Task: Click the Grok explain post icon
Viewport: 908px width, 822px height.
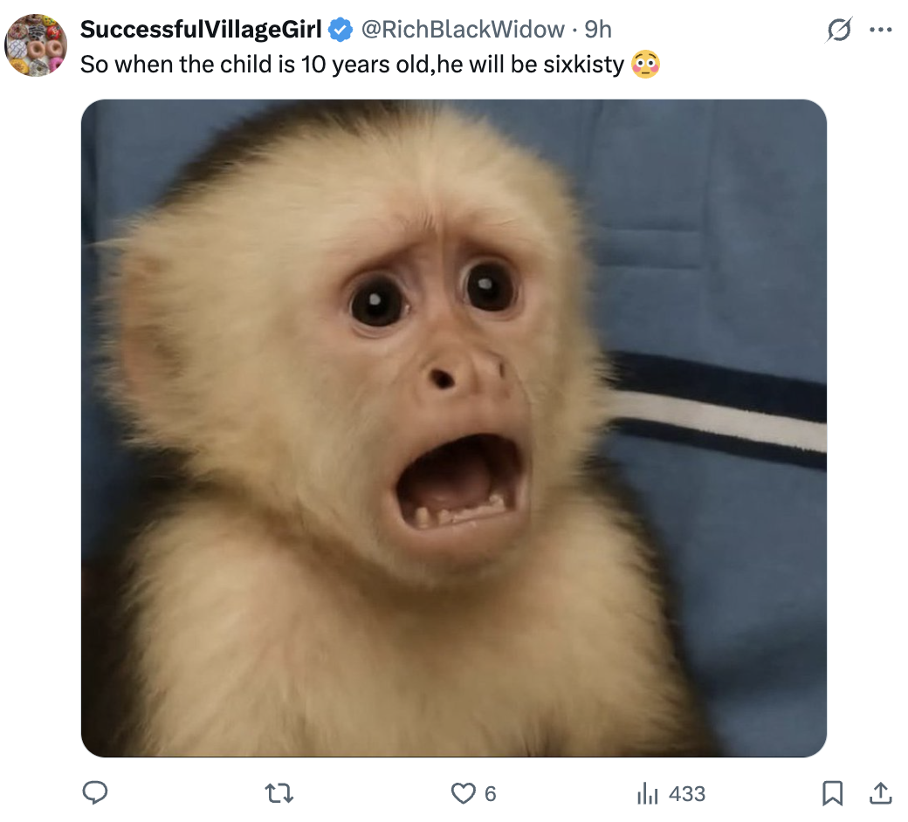Action: click(840, 31)
